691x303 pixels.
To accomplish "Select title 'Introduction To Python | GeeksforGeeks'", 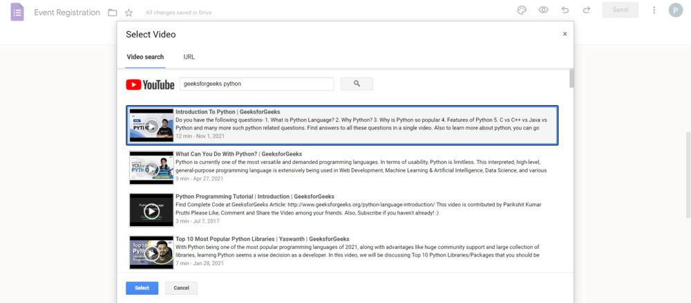I will (228, 112).
